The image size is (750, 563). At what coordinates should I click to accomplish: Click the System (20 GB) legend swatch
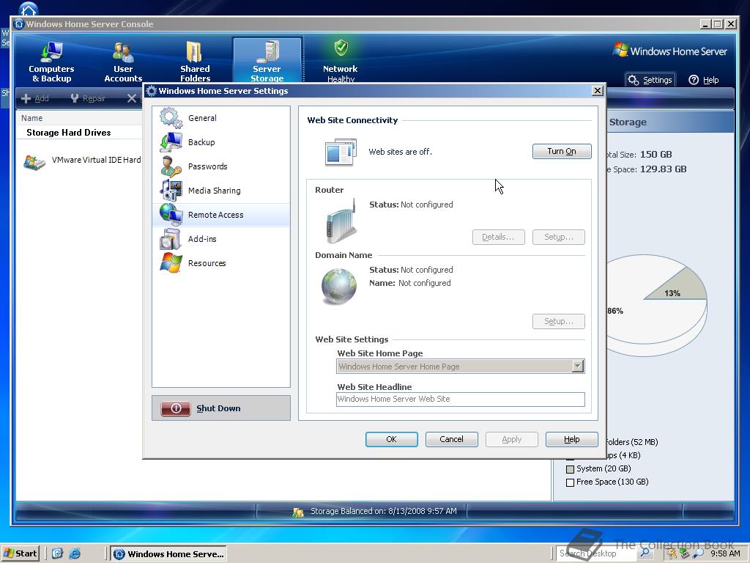570,469
